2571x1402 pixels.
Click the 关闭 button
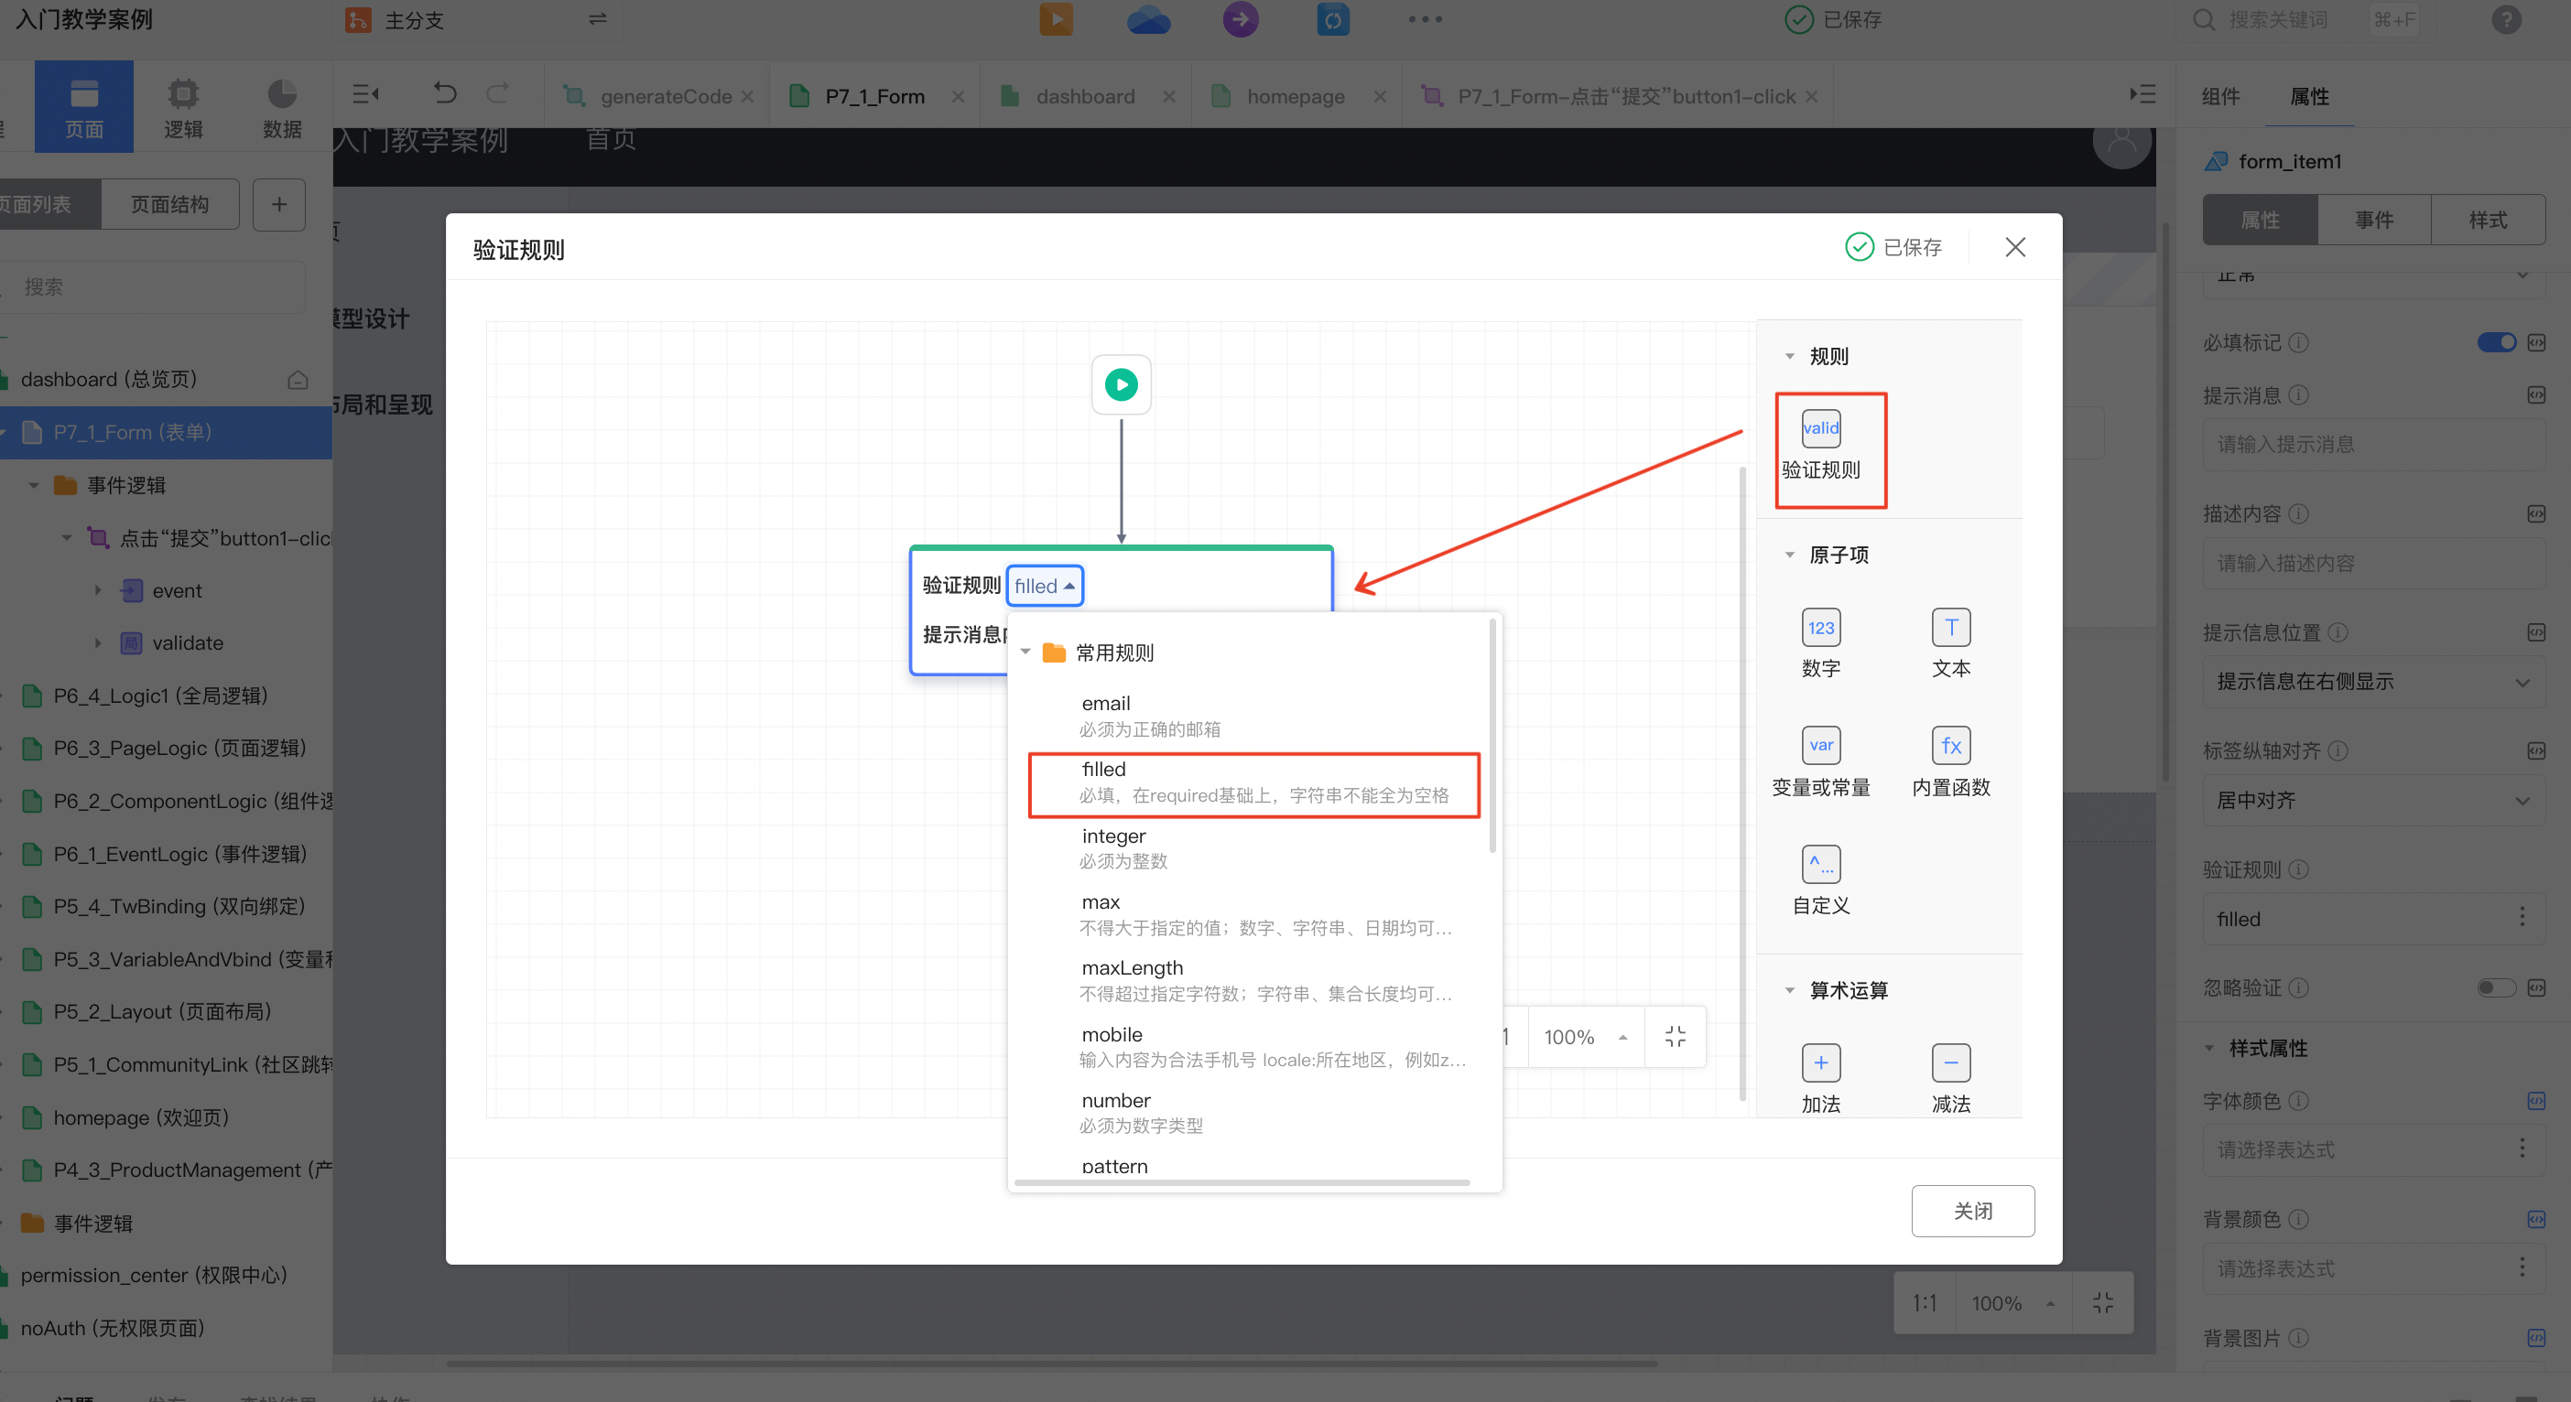click(1972, 1212)
